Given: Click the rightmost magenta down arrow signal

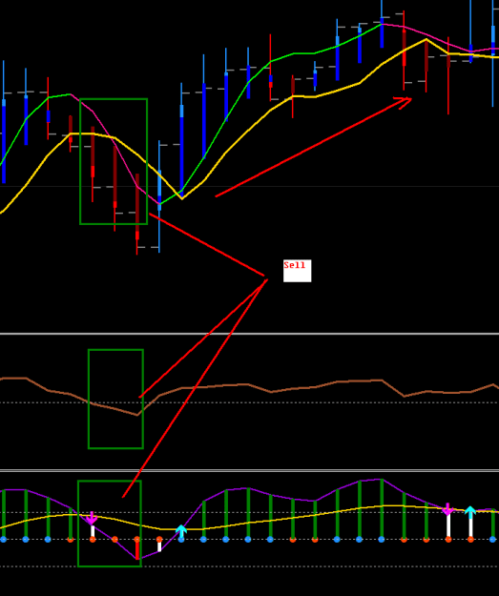Looking at the screenshot, I should [448, 509].
